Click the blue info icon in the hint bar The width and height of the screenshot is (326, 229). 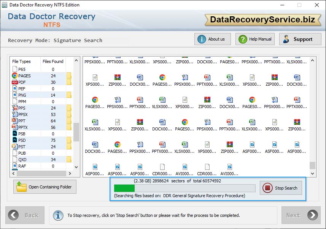[x=58, y=215]
